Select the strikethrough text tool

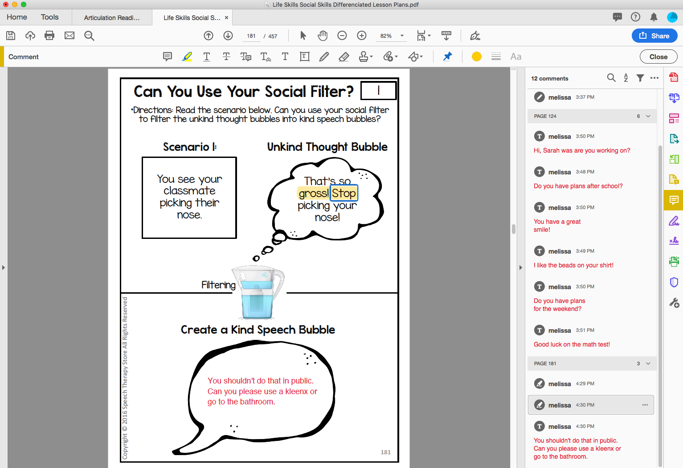[x=226, y=56]
